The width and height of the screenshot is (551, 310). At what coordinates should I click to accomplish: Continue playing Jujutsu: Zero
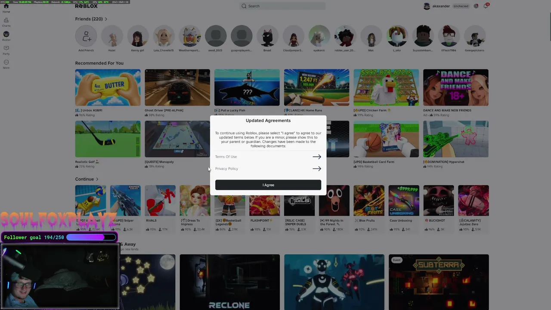(x=474, y=201)
